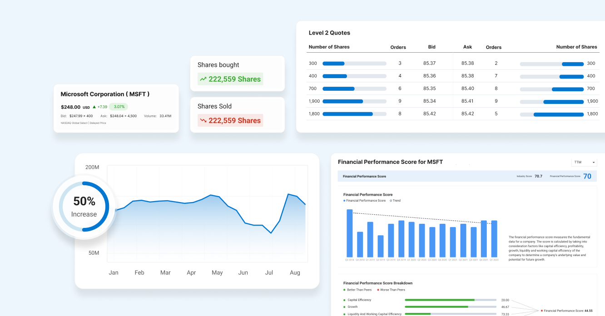Toggle the Worse Than Peers legend
This screenshot has width=605, height=316.
click(390, 290)
